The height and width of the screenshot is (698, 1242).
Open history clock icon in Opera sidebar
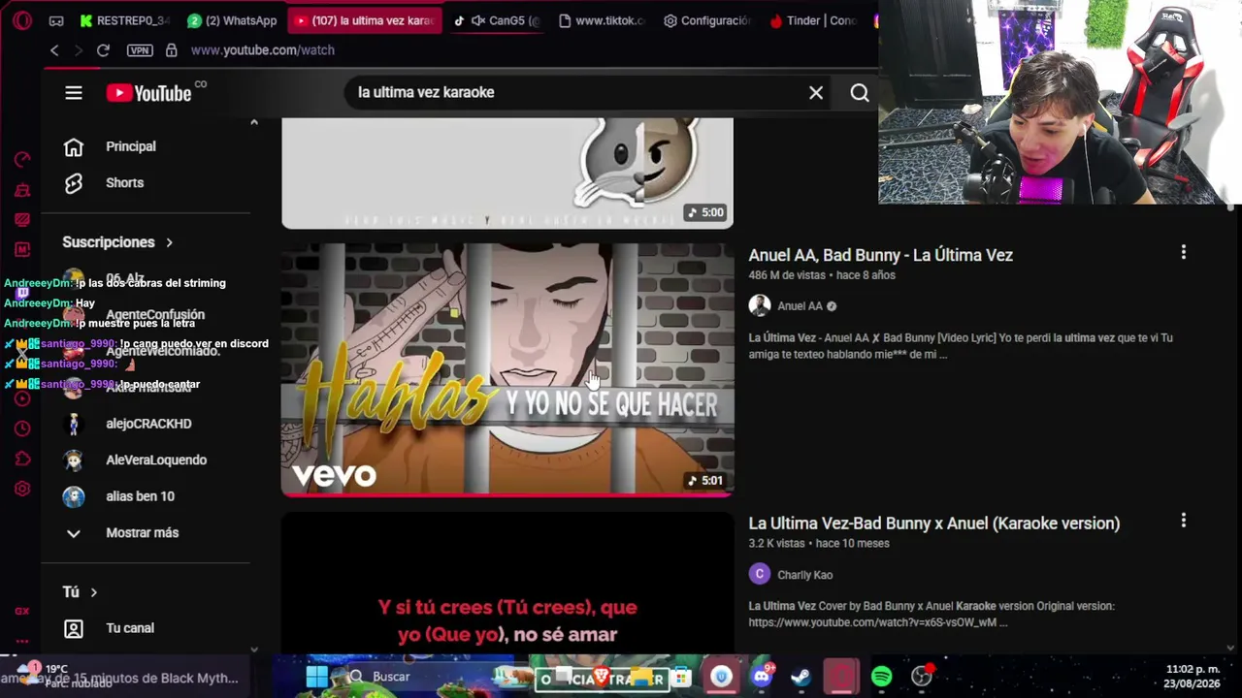pyautogui.click(x=22, y=428)
